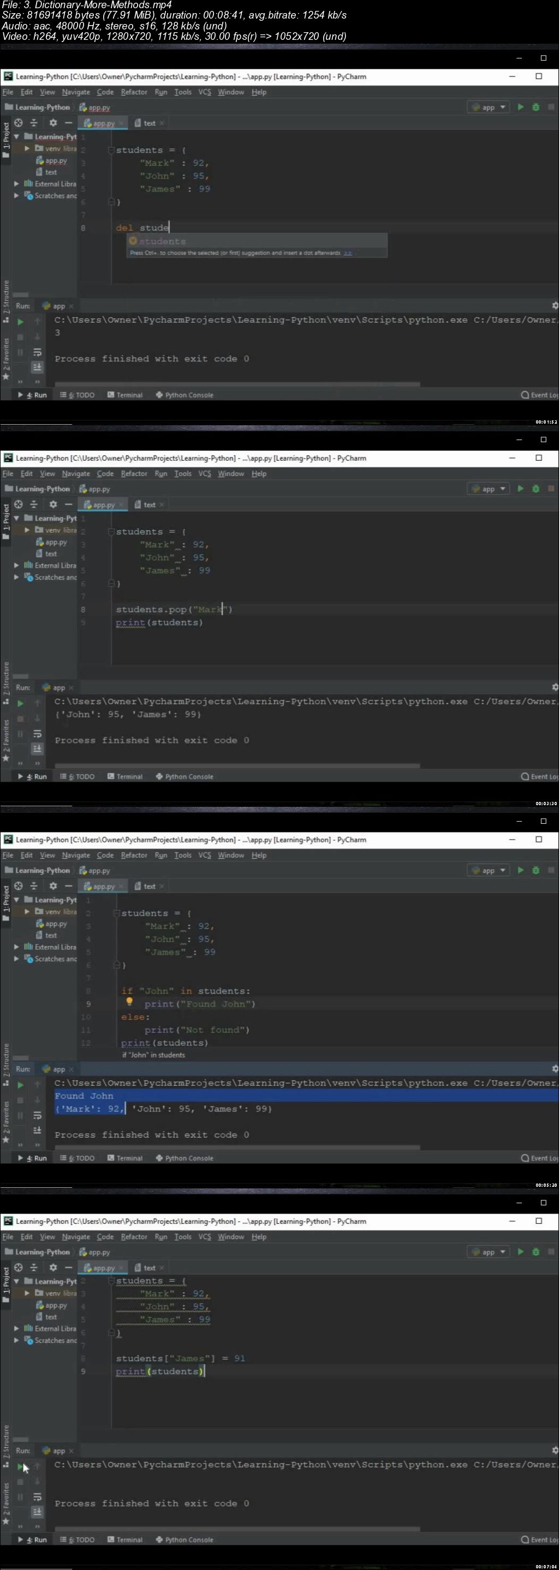Viewport: 559px width, 1570px height.
Task: Click rerun arrow under the mouse cursor in the bottom frame
Action: click(x=20, y=1466)
